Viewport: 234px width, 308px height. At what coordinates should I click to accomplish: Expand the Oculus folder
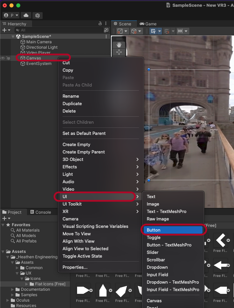pos(8,300)
